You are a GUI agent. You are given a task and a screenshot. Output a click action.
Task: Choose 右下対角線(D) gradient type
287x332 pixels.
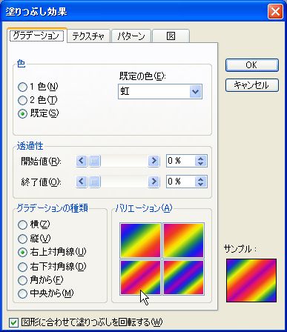click(x=22, y=267)
